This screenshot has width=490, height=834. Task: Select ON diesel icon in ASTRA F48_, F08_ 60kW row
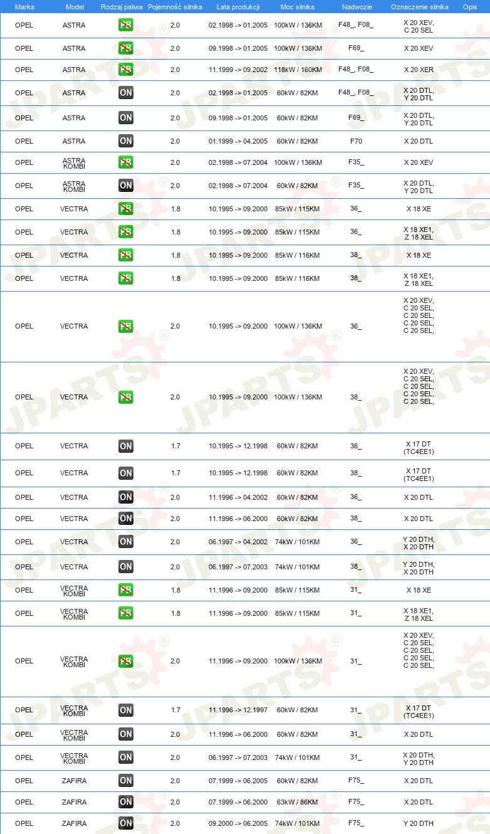click(126, 93)
